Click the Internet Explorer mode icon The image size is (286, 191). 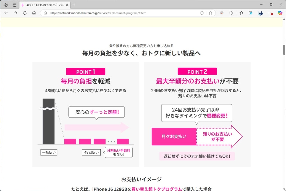pyautogui.click(x=251, y=13)
